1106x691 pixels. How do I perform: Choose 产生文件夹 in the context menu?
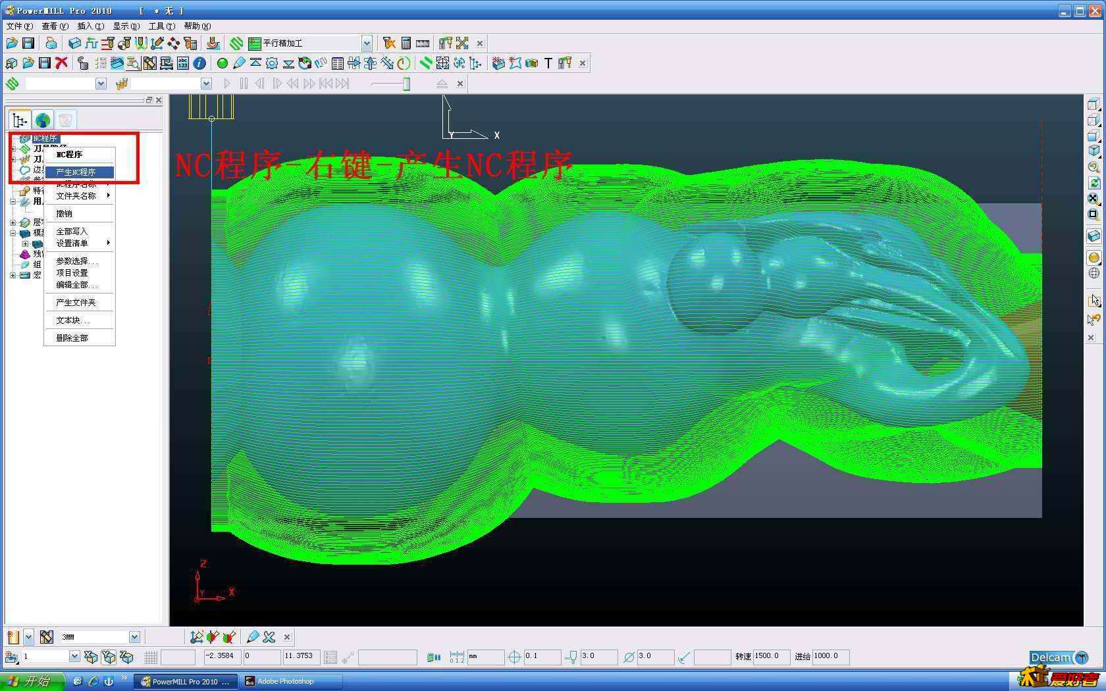(79, 303)
